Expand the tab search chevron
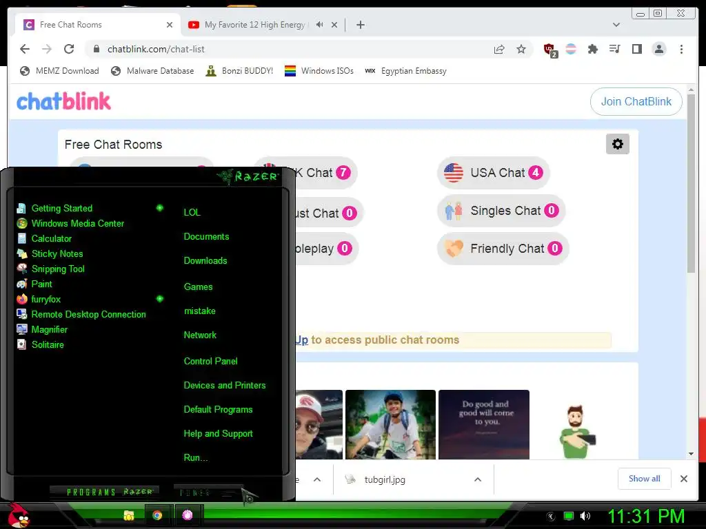706x529 pixels. pyautogui.click(x=616, y=25)
